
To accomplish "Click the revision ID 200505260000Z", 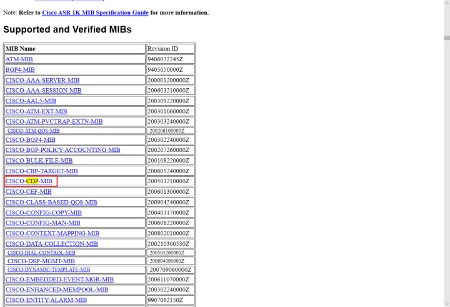I will pyautogui.click(x=167, y=253).
